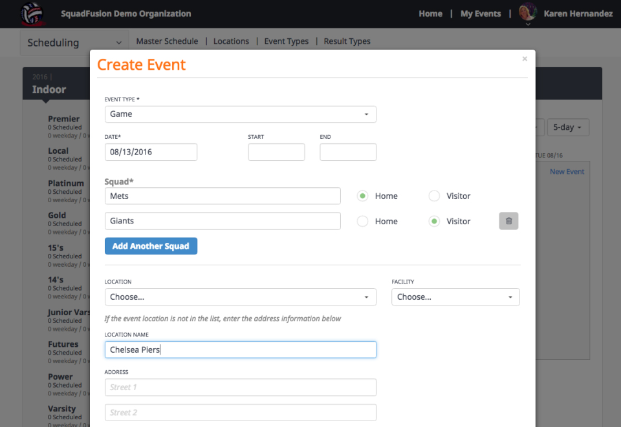This screenshot has width=621, height=427.
Task: Close the Create Event dialog
Action: tap(525, 58)
